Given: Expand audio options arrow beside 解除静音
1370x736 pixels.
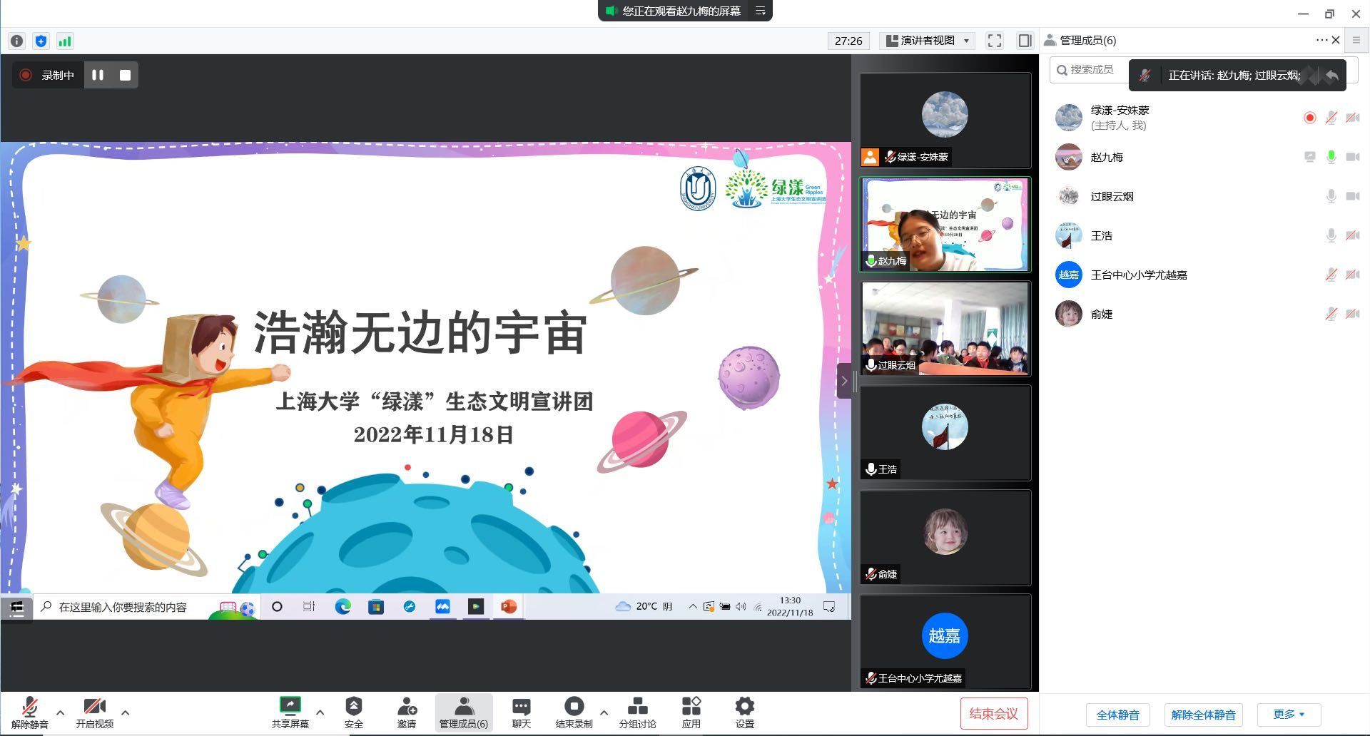Looking at the screenshot, I should [60, 712].
